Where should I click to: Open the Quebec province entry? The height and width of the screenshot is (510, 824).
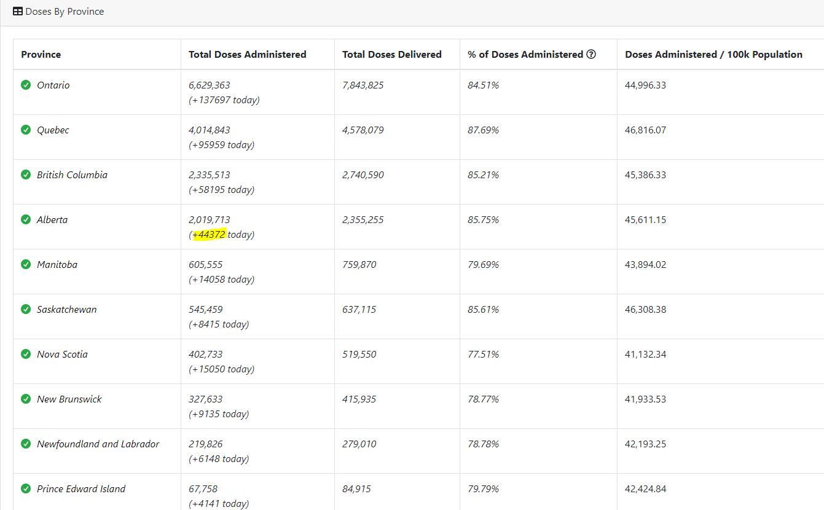pyautogui.click(x=53, y=130)
